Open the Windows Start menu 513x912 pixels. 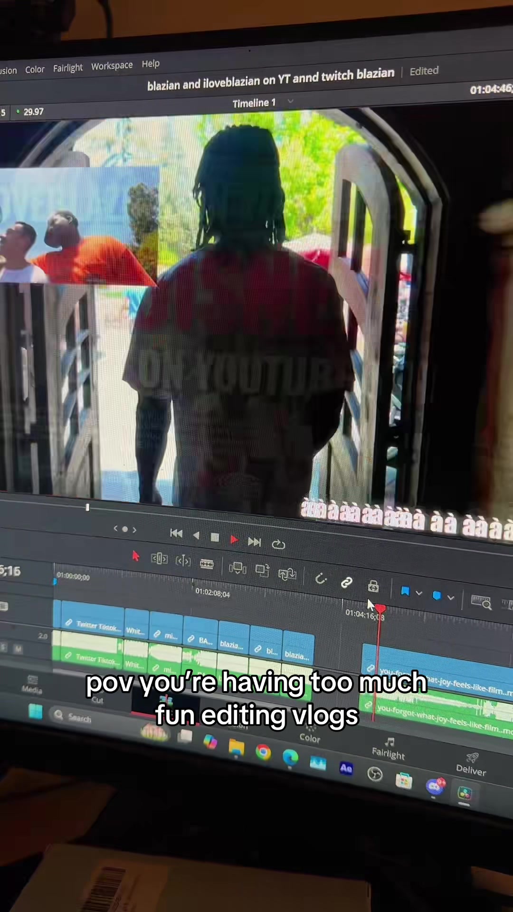pos(36,711)
